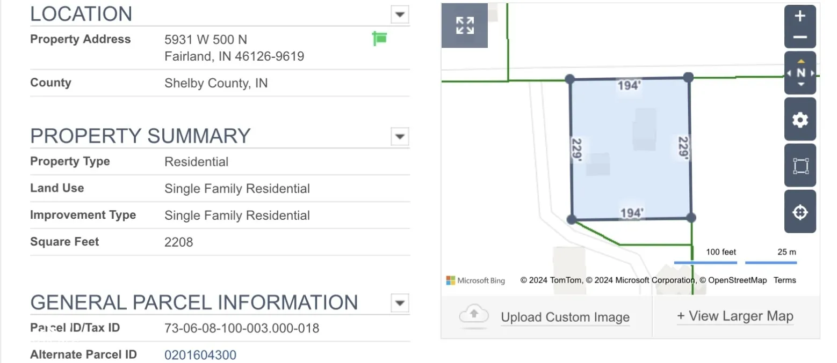Click the cloud upload icon

(x=473, y=316)
